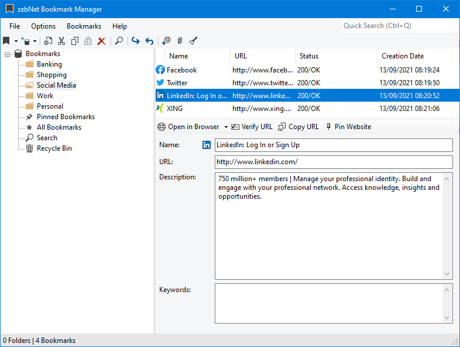This screenshot has height=347, width=460.
Task: Click the copy icon in toolbar
Action: 75,41
